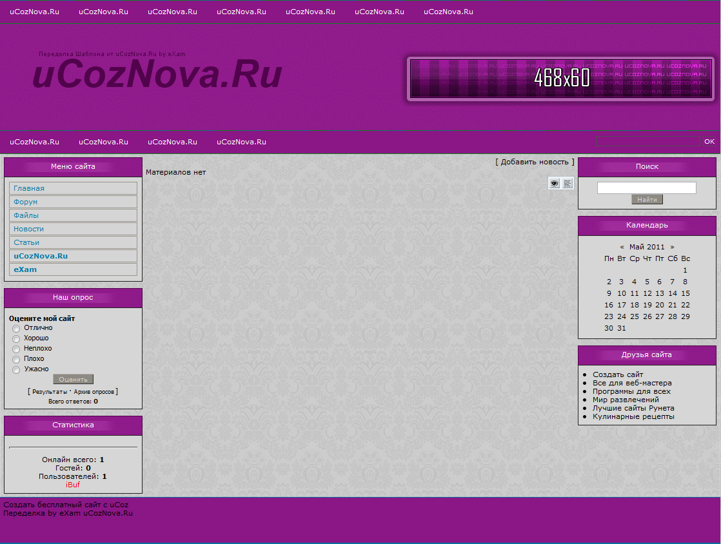Click the OK button in the navigation bar

pos(709,142)
